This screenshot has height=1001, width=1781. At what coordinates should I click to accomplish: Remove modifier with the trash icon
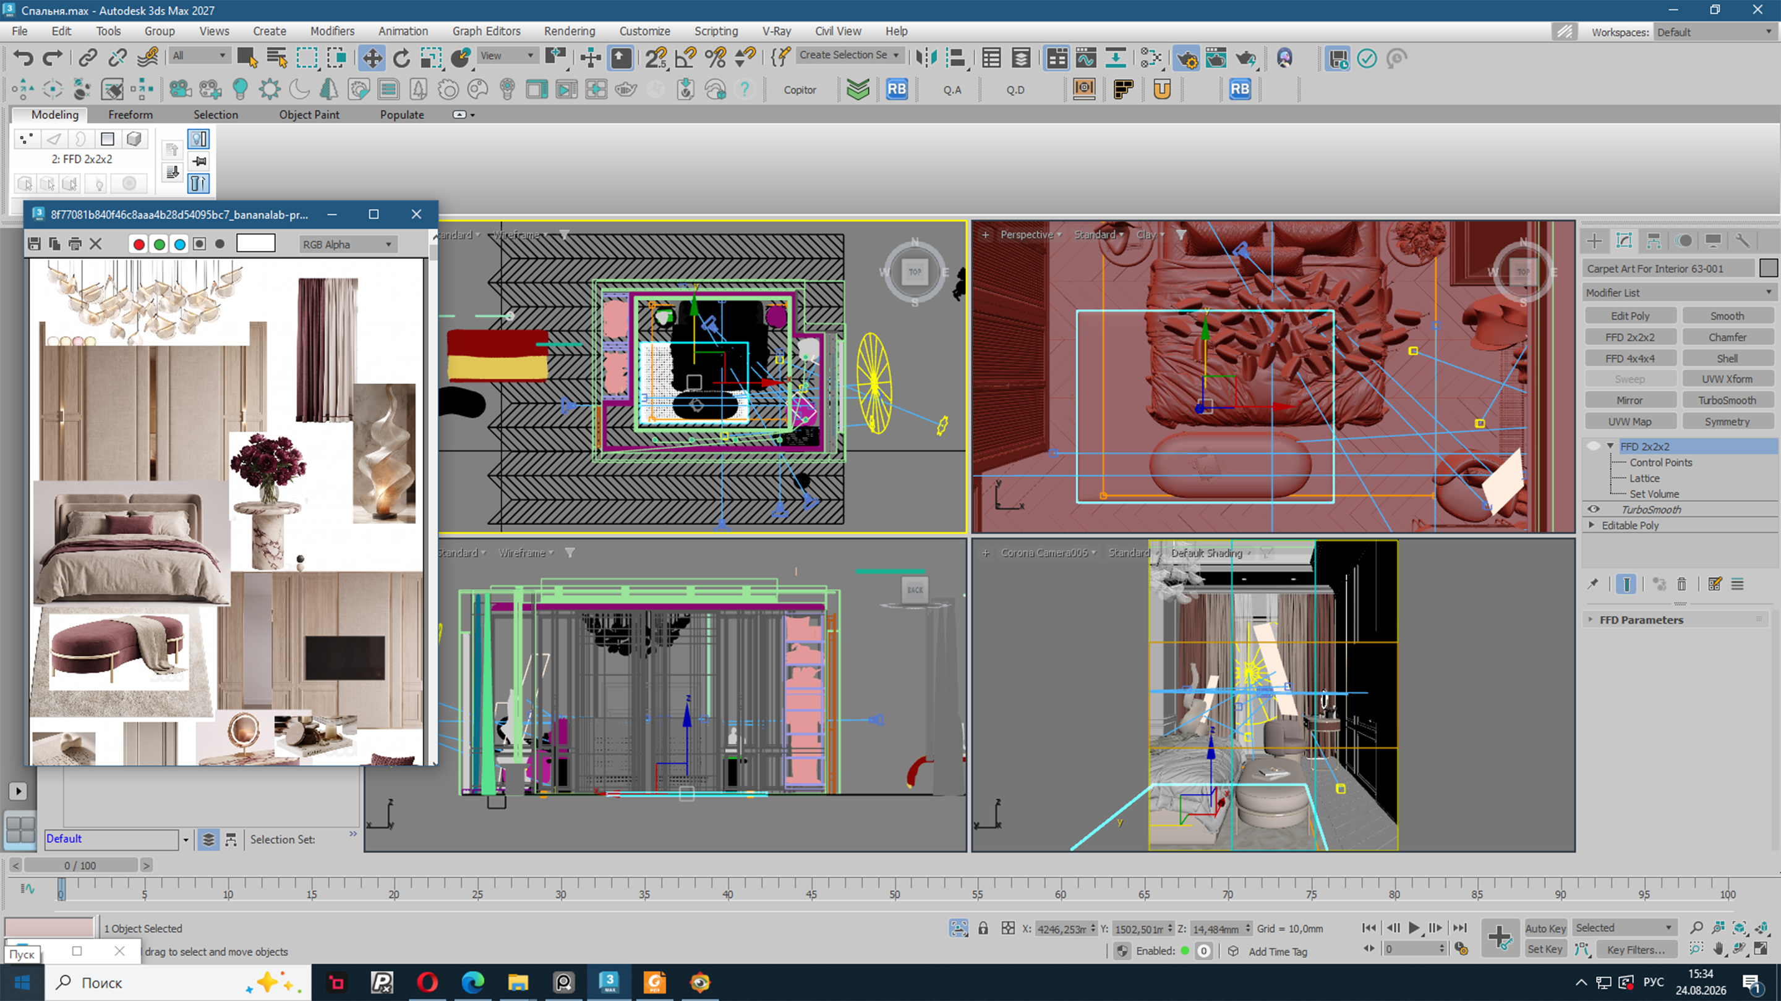point(1682,585)
